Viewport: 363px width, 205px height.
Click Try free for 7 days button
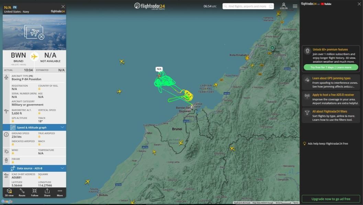point(331,67)
